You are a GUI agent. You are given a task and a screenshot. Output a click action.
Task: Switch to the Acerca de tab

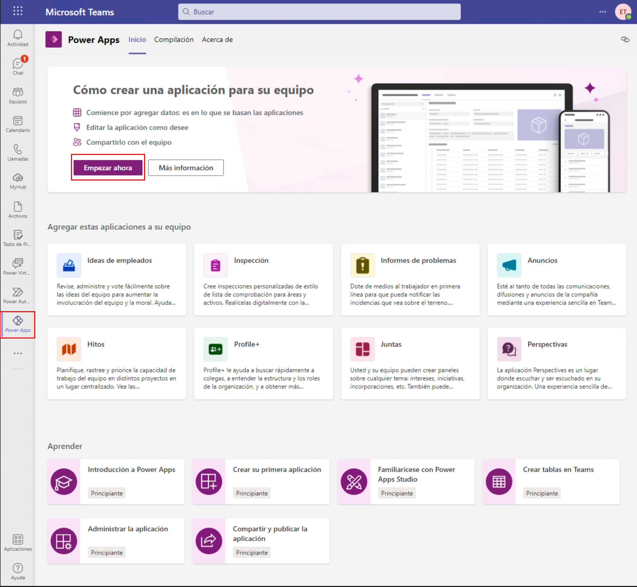[217, 40]
